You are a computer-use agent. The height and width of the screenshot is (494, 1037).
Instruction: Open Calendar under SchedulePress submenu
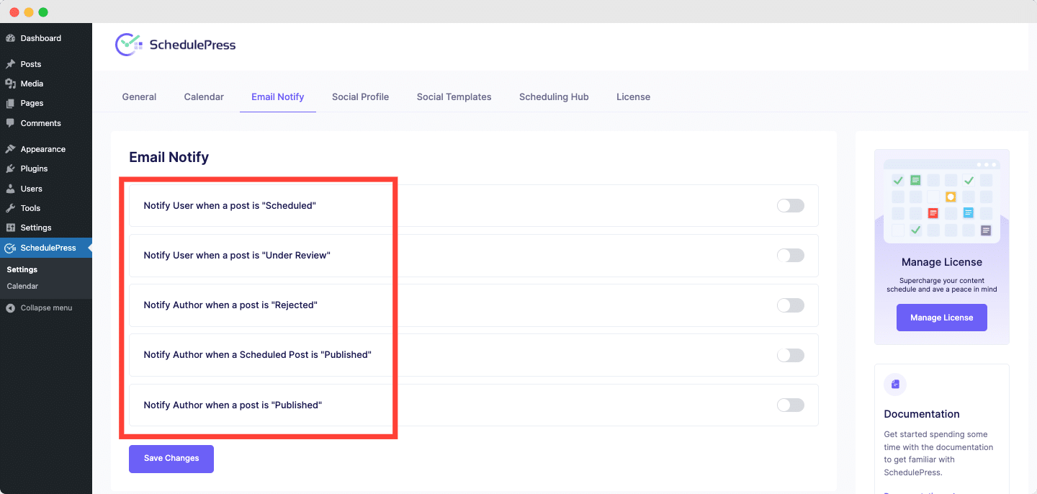click(x=22, y=286)
